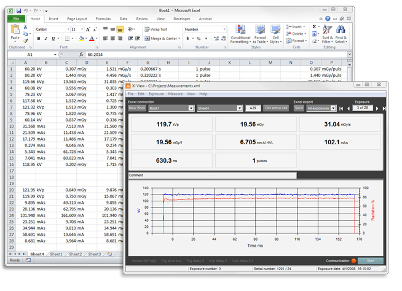Click the Comma Style icon
402x291 pixels.
tap(206, 39)
